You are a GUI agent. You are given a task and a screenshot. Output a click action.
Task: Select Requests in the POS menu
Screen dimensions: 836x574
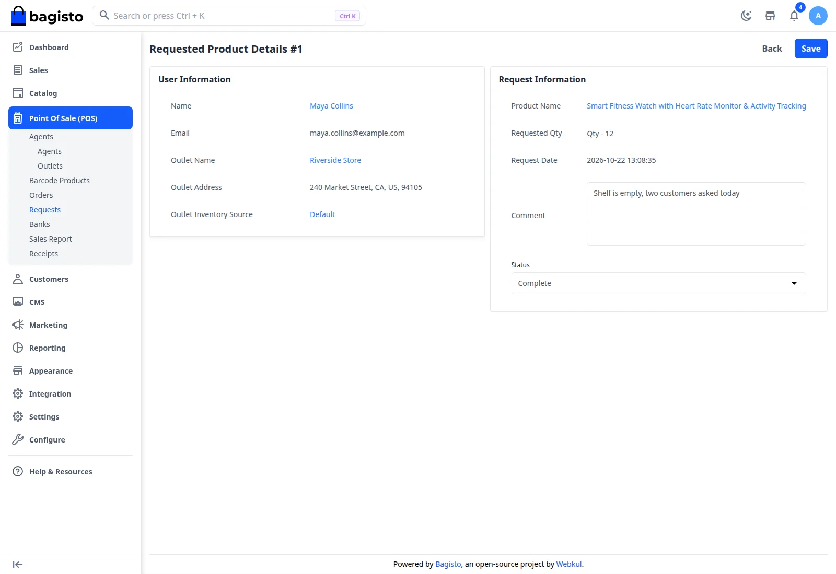(x=45, y=210)
